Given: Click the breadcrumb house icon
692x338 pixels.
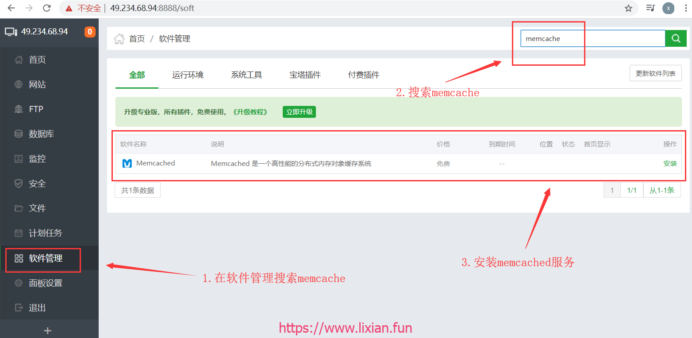Looking at the screenshot, I should coord(119,39).
